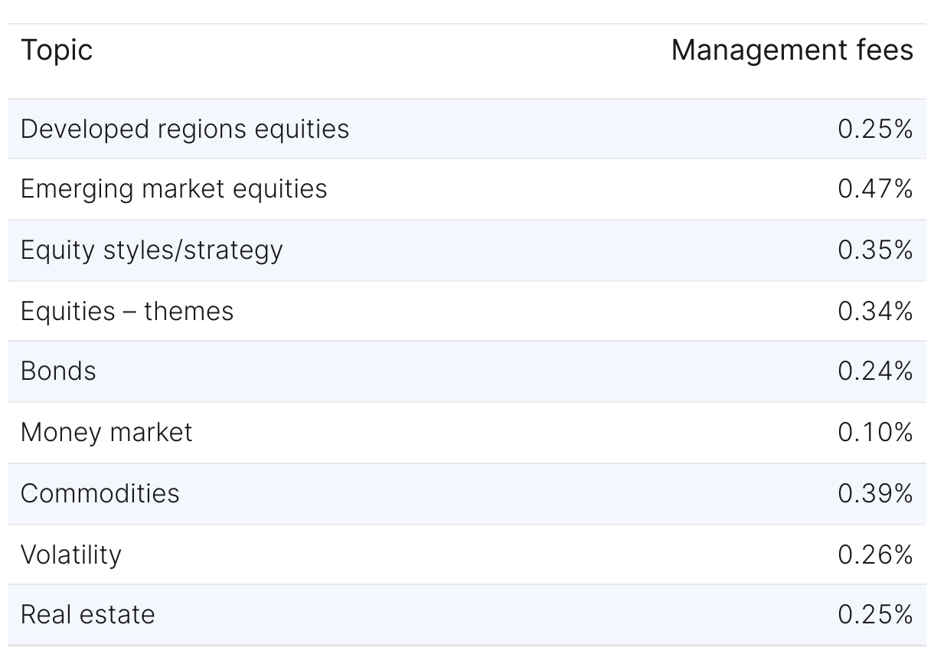Click the 0.39% commodities fee value
Screen dimensions: 934x654
[x=875, y=493]
